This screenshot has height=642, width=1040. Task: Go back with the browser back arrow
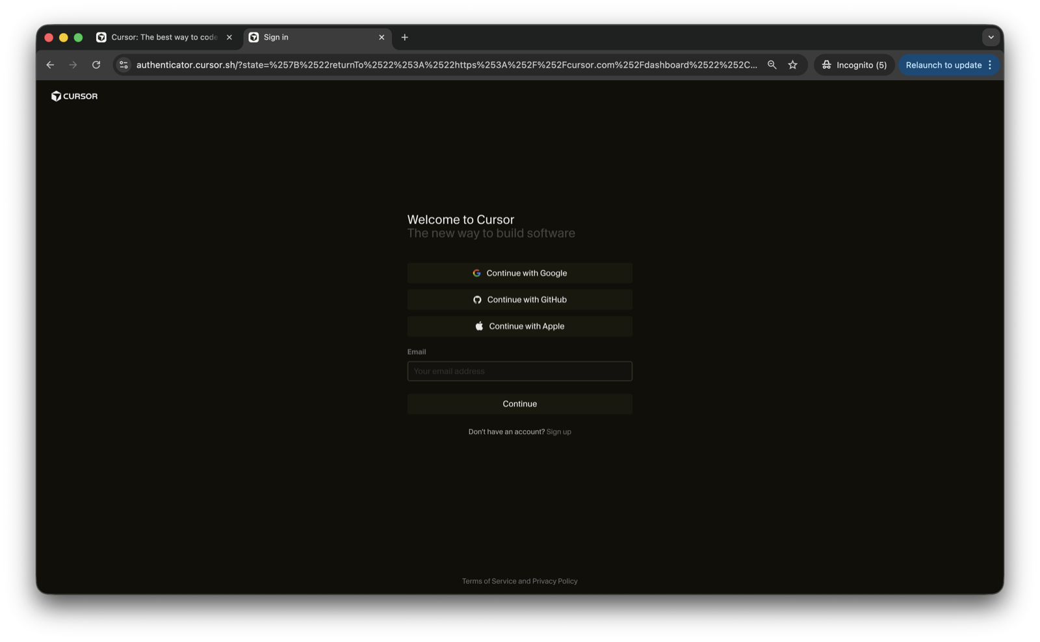coord(50,65)
